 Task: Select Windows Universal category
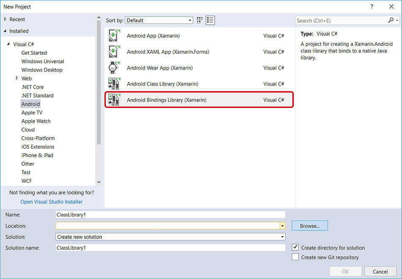coord(43,61)
